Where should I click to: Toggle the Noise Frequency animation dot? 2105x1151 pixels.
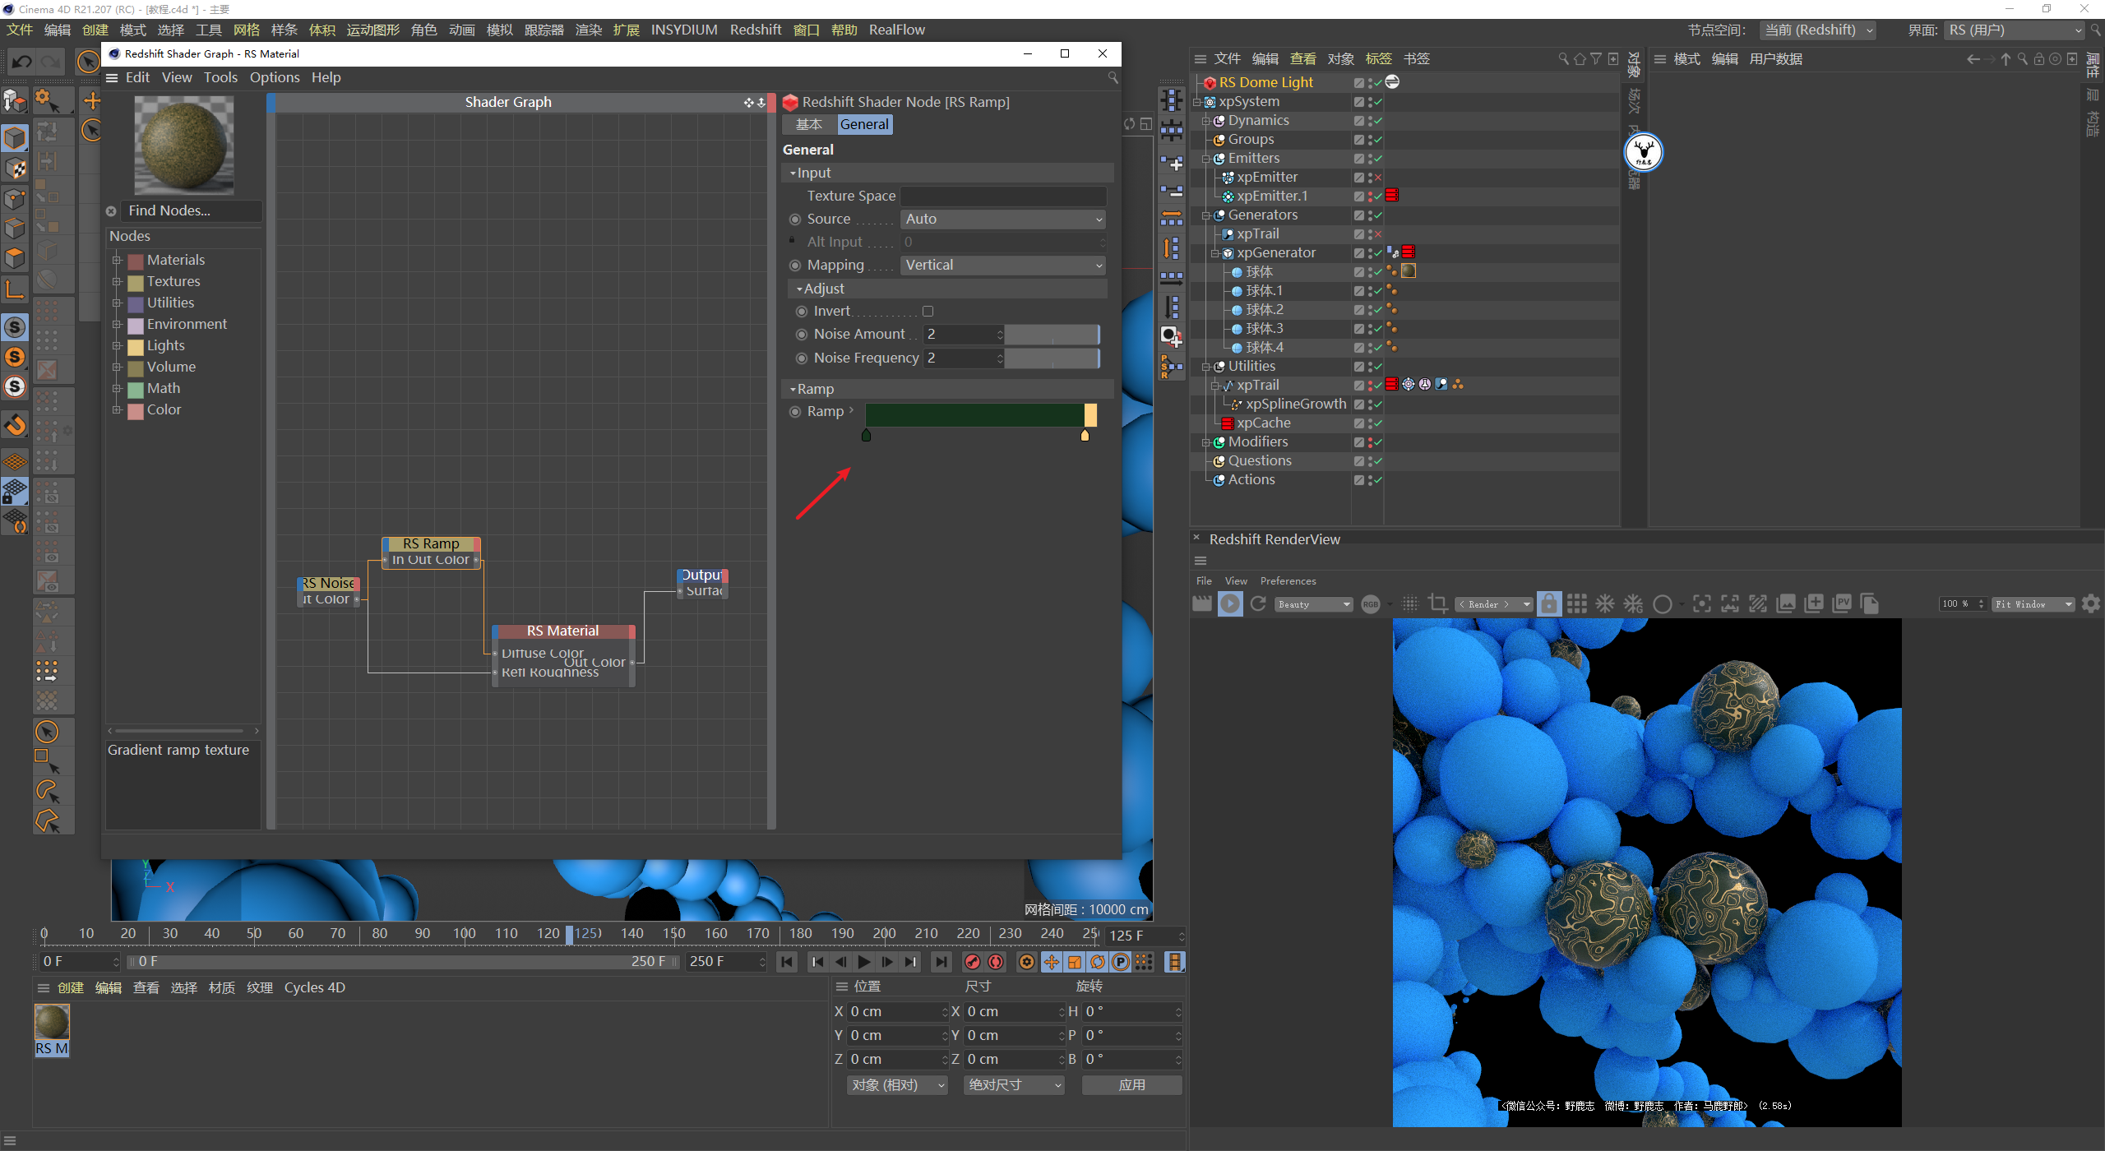pyautogui.click(x=802, y=358)
